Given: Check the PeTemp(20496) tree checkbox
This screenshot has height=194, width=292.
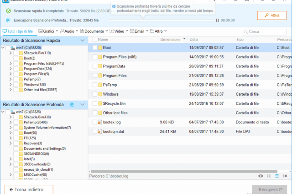Looking at the screenshot, I should pyautogui.click(x=16, y=122).
